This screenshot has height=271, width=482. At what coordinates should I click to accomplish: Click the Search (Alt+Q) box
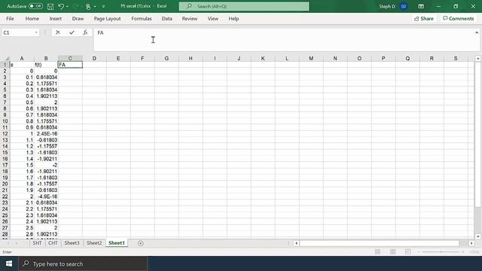(x=244, y=6)
